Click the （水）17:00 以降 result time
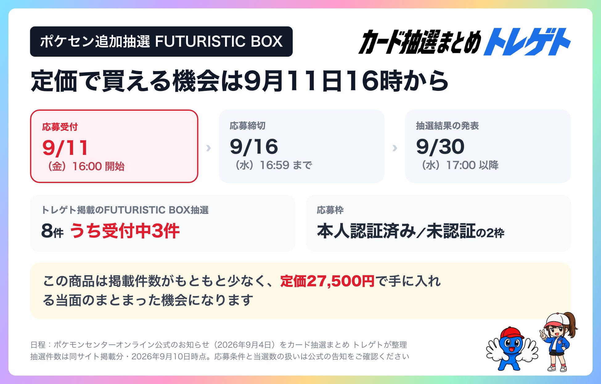Viewport: 601px width, 384px height. coord(458,165)
